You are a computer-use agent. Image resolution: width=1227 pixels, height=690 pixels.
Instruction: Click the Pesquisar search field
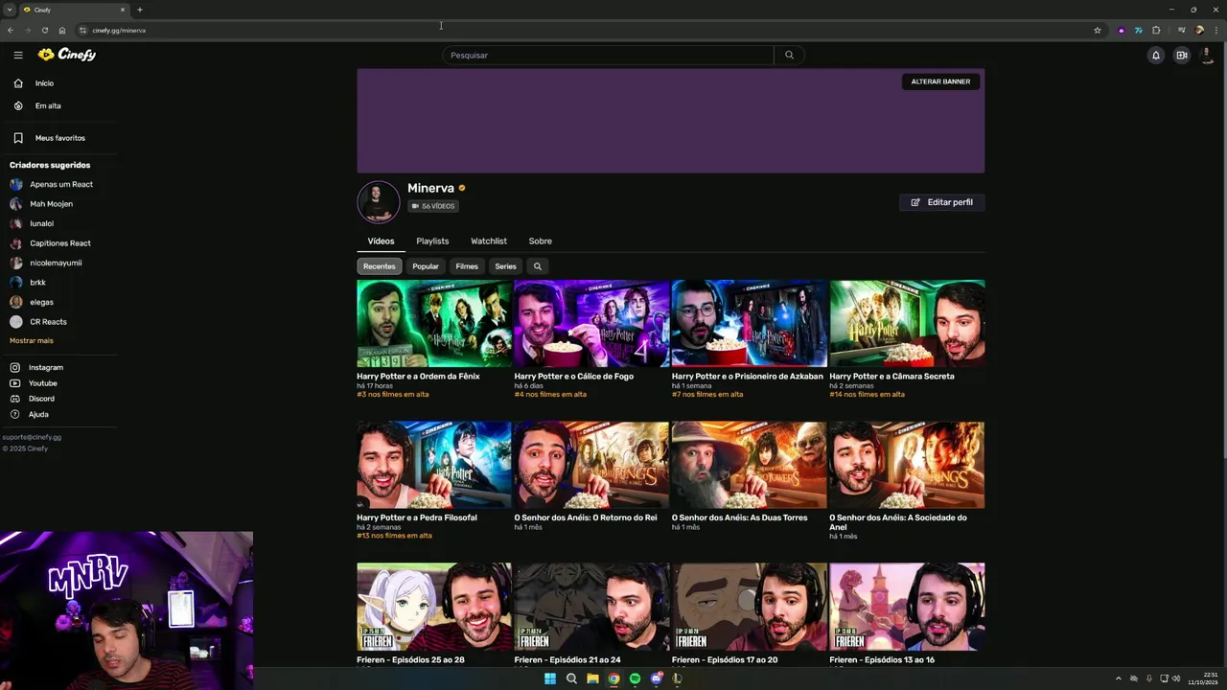tap(608, 55)
